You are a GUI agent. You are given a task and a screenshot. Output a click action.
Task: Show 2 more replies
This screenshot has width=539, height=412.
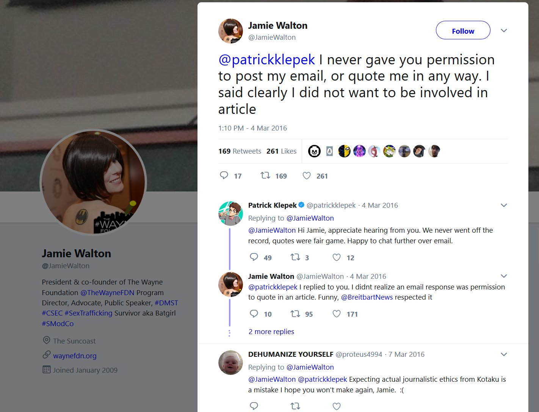(x=271, y=331)
